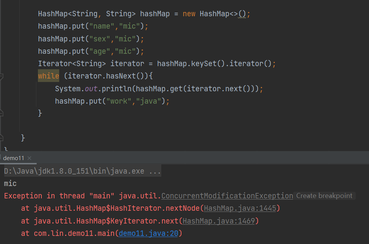The width and height of the screenshot is (369, 244).
Task: Place cursor on hashMap.put("work","java") line
Action: (x=112, y=101)
